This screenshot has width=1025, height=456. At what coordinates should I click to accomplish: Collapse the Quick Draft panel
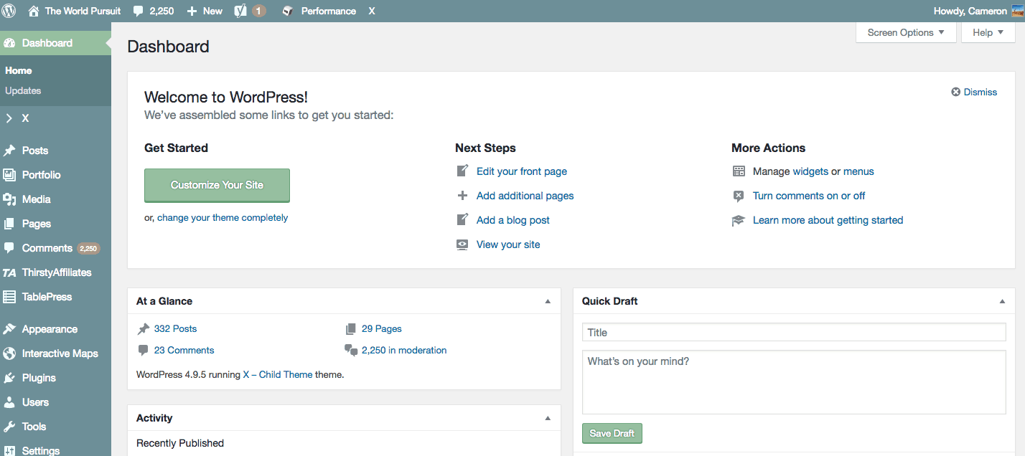(1003, 302)
